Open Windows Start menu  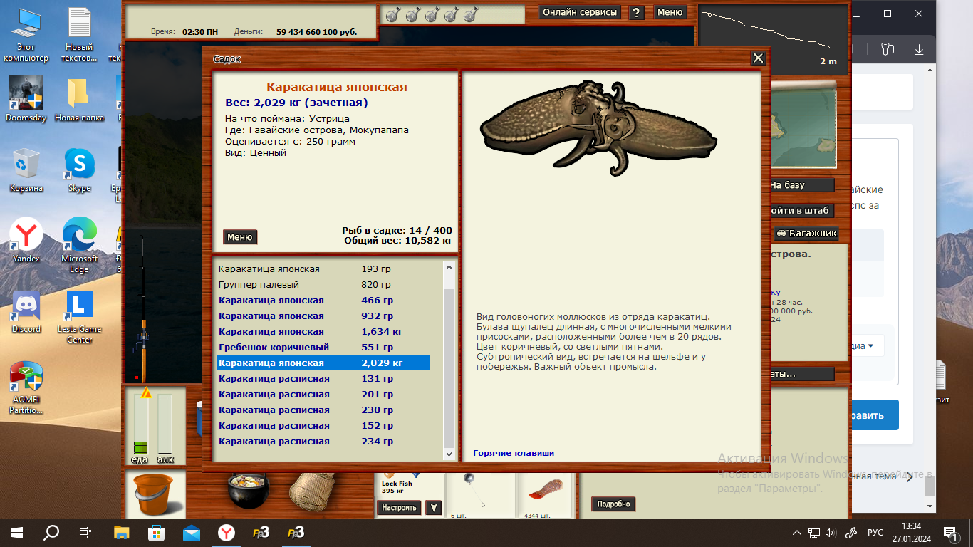point(17,532)
